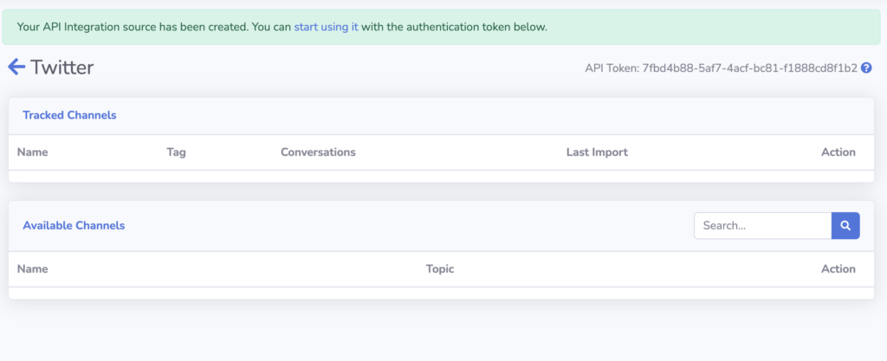
Task: Click the Last Import column header
Action: pyautogui.click(x=597, y=152)
